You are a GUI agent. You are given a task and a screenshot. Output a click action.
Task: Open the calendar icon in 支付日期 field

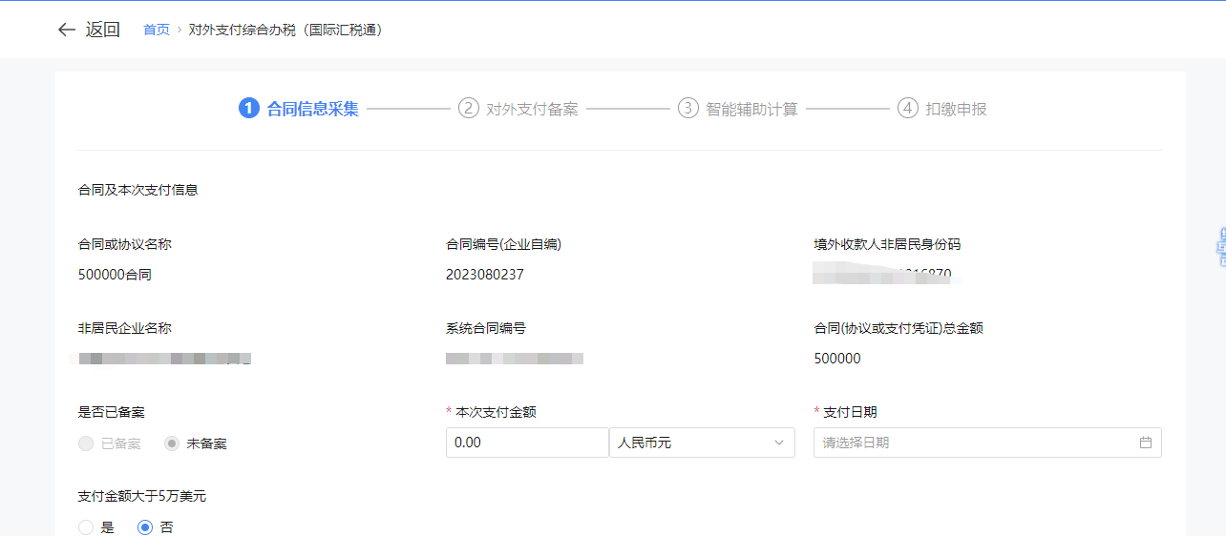(x=1145, y=443)
